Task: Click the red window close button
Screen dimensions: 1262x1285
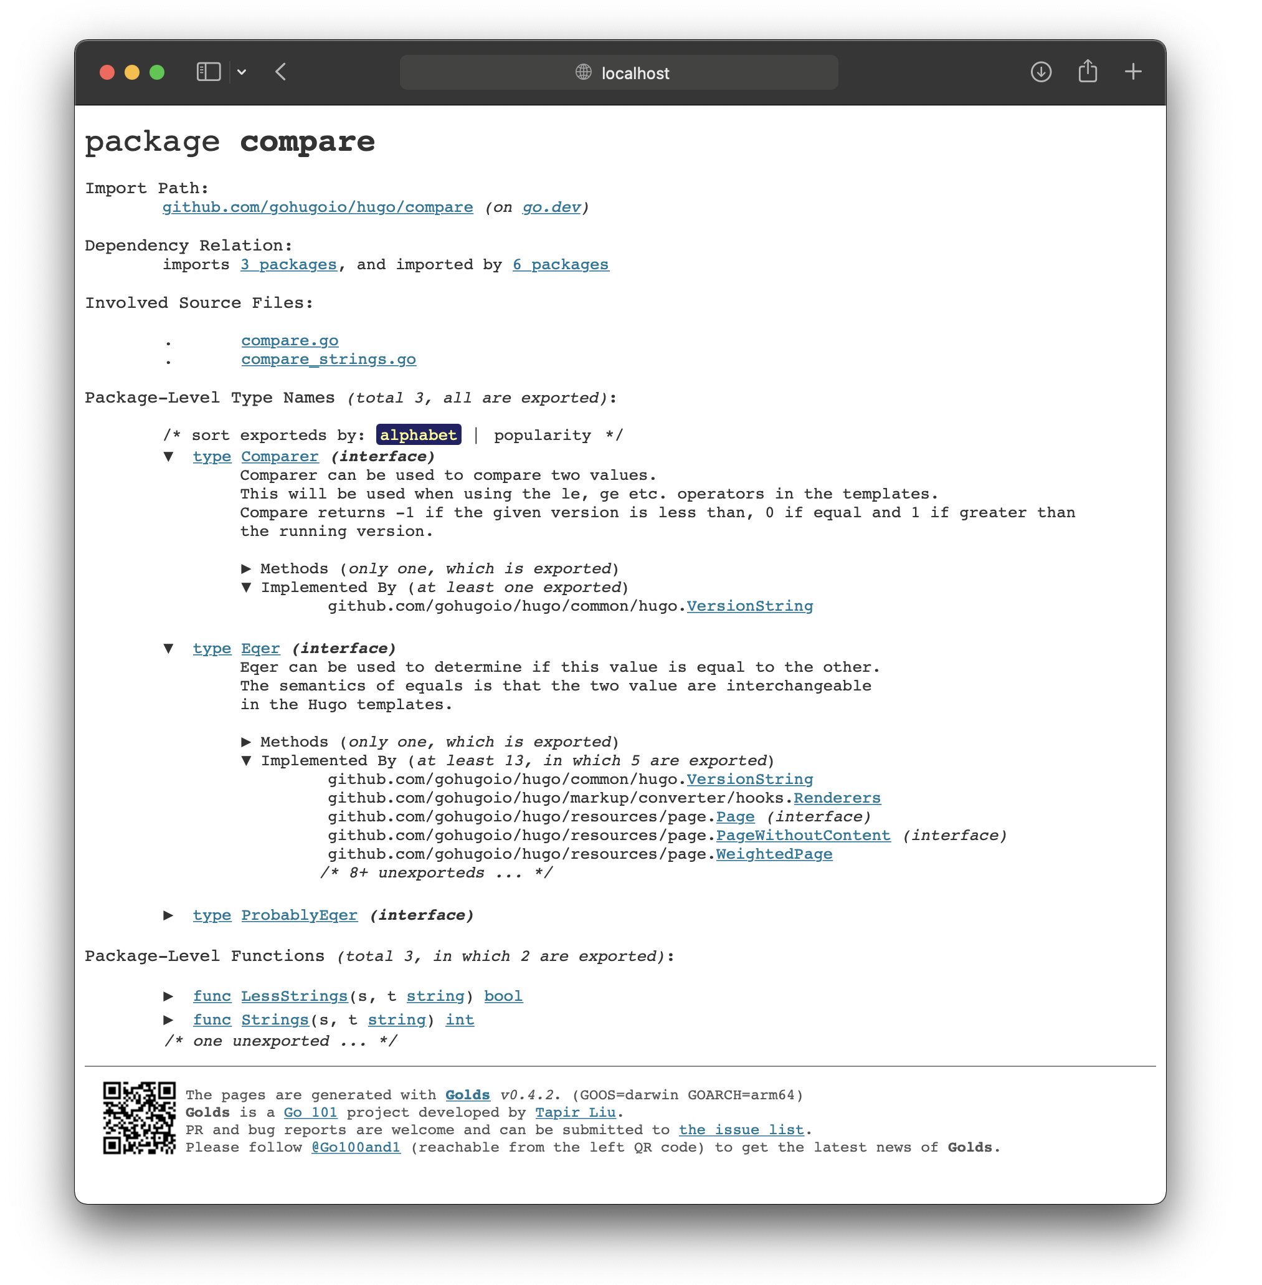Action: (x=107, y=72)
